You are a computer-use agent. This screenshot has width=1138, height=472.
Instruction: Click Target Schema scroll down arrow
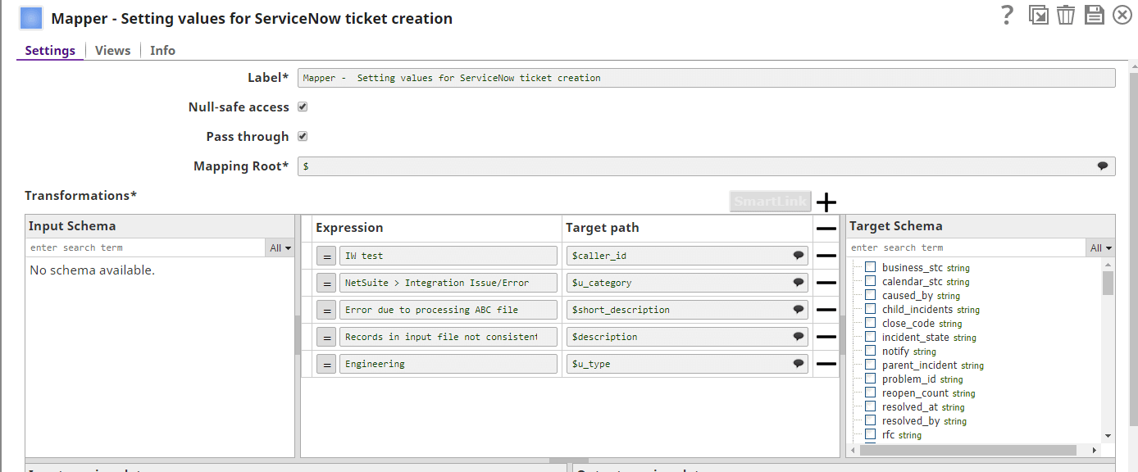pyautogui.click(x=1108, y=436)
